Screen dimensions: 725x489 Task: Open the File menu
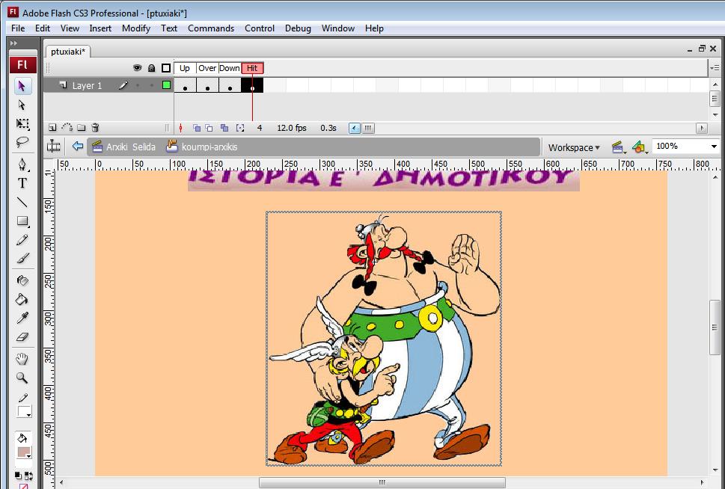tap(18, 28)
